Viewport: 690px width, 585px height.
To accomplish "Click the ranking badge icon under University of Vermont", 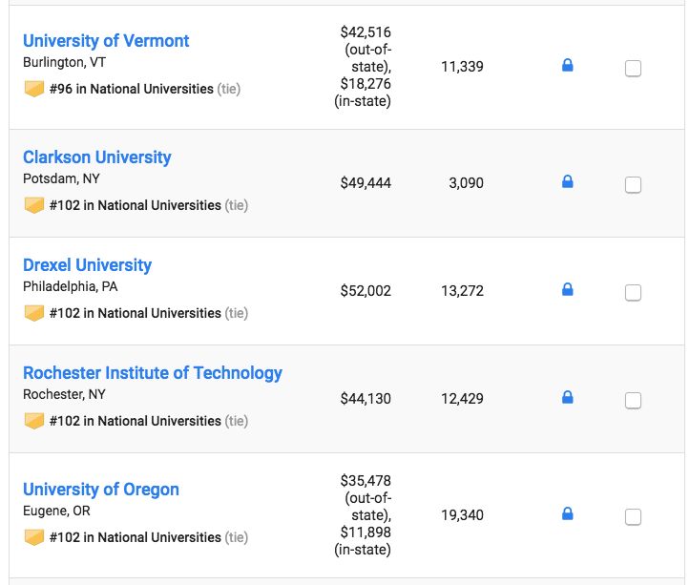I will click(34, 89).
